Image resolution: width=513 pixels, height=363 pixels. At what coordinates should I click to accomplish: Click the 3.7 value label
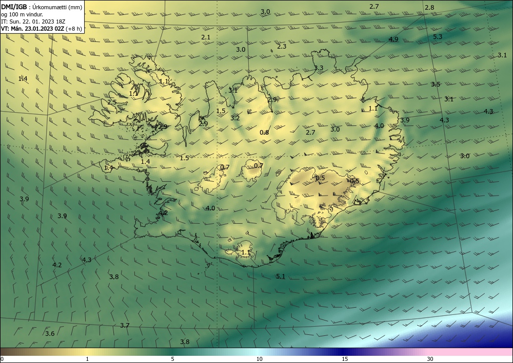click(x=125, y=325)
